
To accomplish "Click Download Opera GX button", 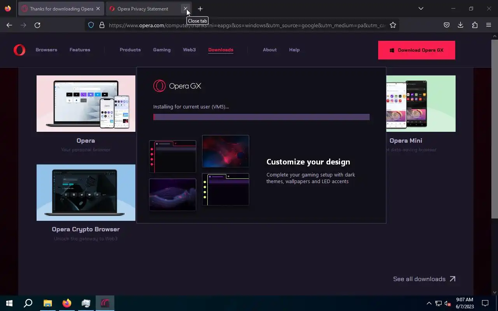I will pyautogui.click(x=417, y=50).
